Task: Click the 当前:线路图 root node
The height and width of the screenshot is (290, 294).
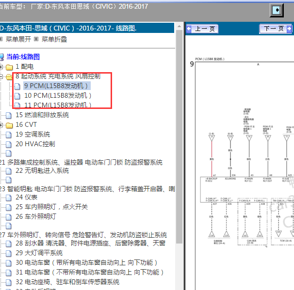Action: point(23,57)
